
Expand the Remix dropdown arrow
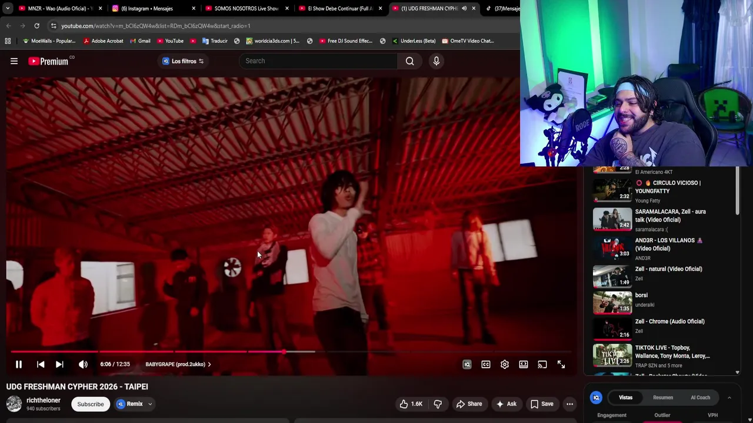click(150, 404)
